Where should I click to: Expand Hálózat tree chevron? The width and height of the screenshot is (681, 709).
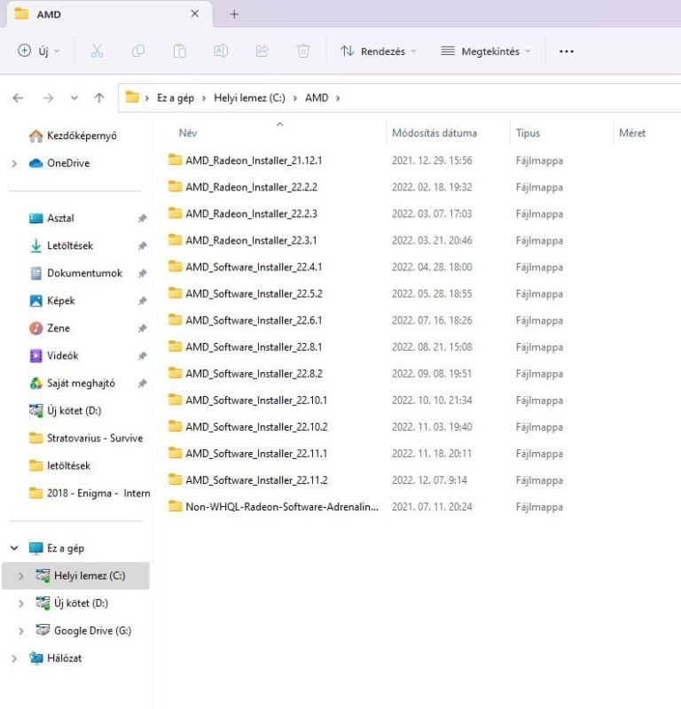click(x=14, y=658)
